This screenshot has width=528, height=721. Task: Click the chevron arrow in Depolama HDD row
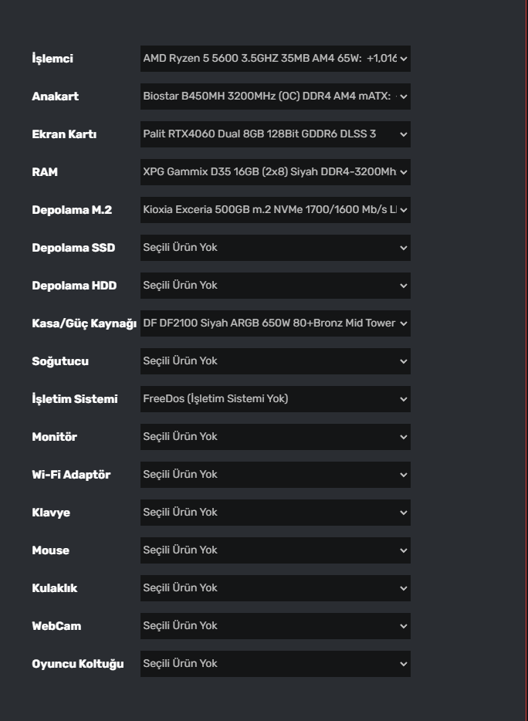[403, 286]
